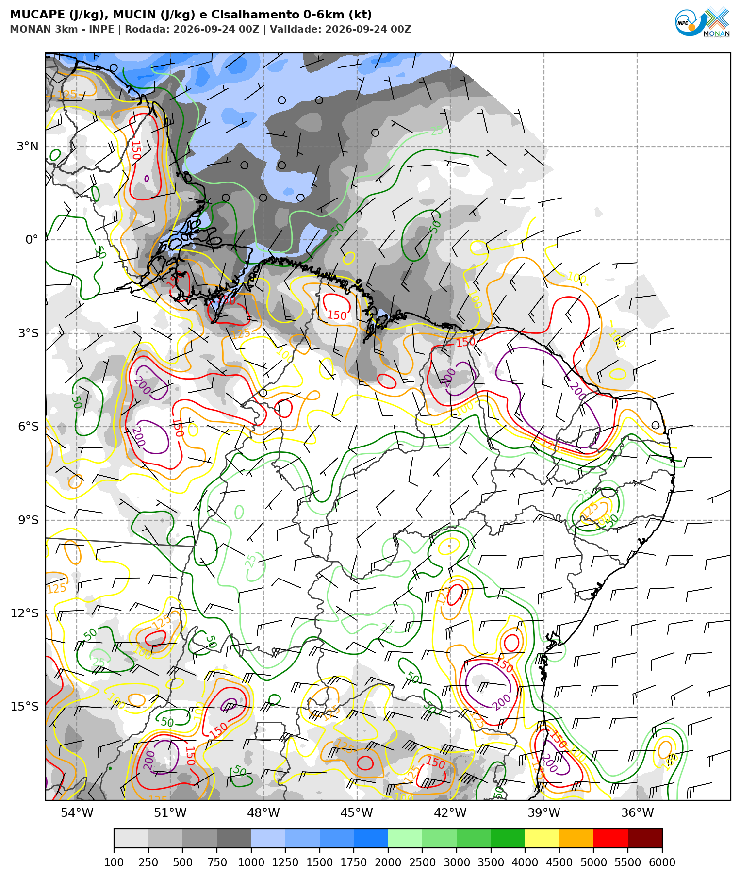
Task: Click the dark gray 750-1000 colorbar segment
Action: pos(234,838)
